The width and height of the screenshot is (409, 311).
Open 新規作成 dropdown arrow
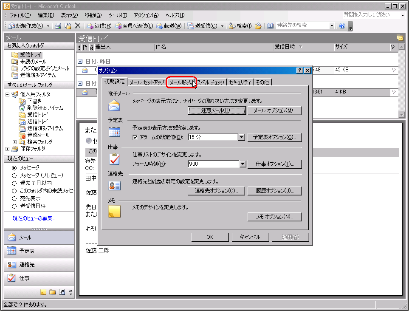[48, 26]
